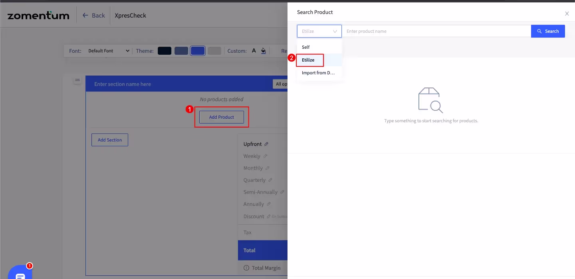Open custom fill color bucket icon
The width and height of the screenshot is (575, 279).
(264, 51)
